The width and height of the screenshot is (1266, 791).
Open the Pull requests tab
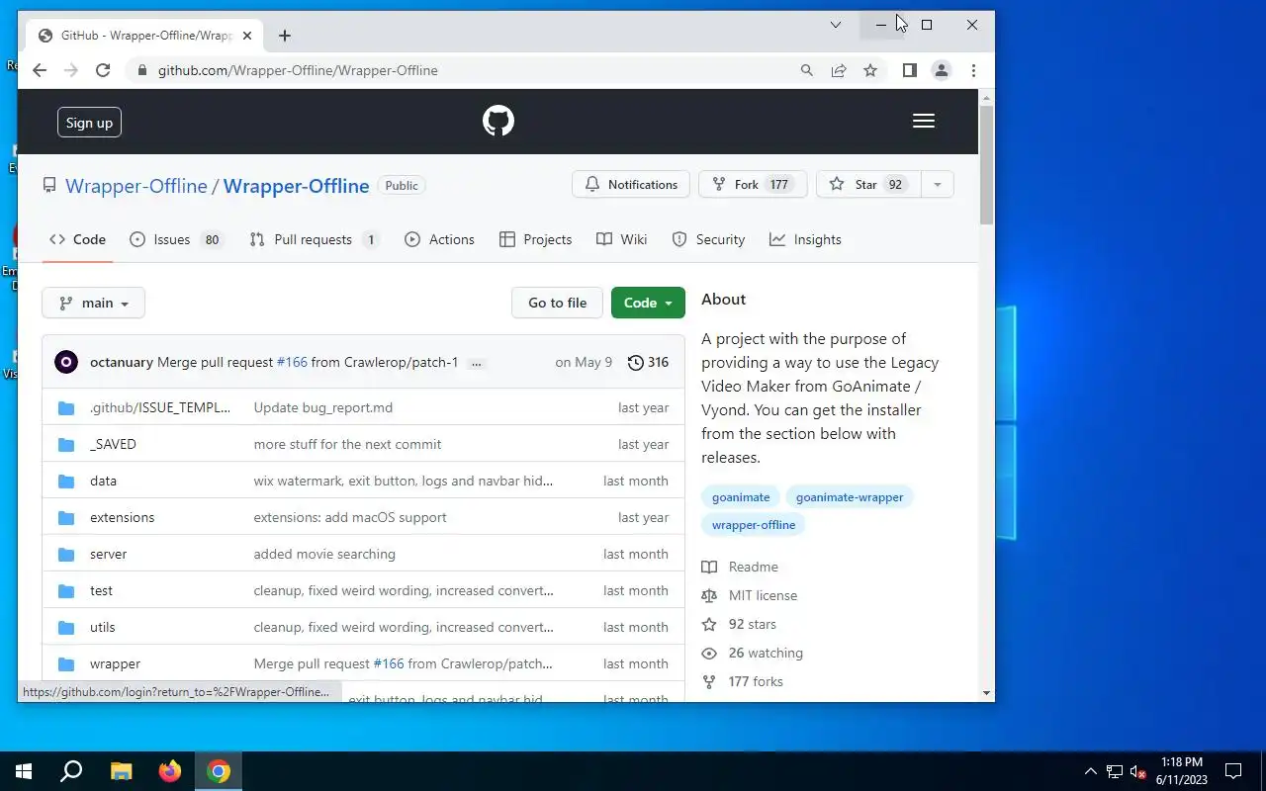pos(315,239)
